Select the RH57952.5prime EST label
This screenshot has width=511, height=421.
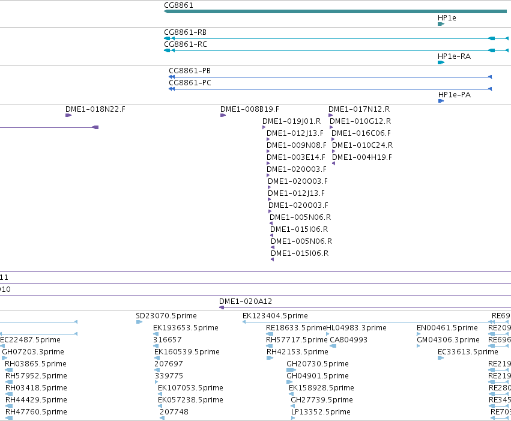pyautogui.click(x=36, y=376)
